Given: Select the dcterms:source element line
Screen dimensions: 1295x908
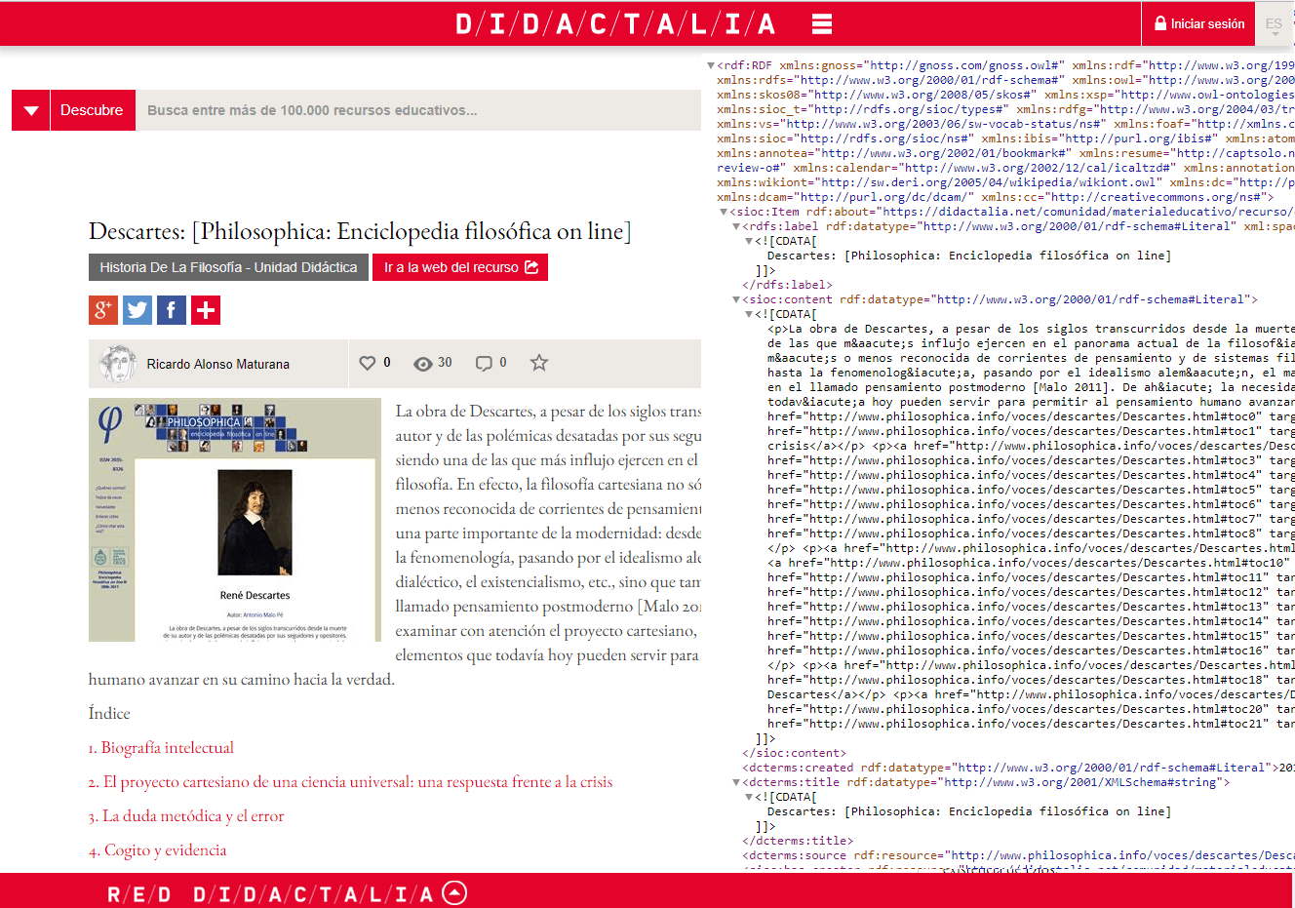Looking at the screenshot, I should [x=1018, y=855].
